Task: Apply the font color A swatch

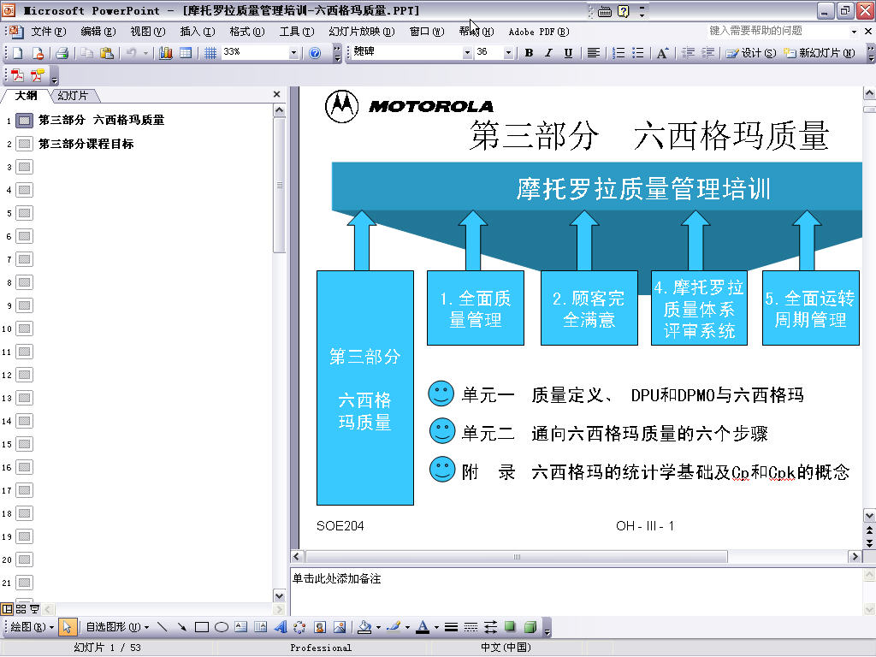Action: (423, 627)
